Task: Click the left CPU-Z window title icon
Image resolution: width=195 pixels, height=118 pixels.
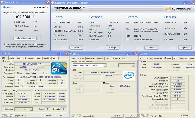Action: pos(2,53)
